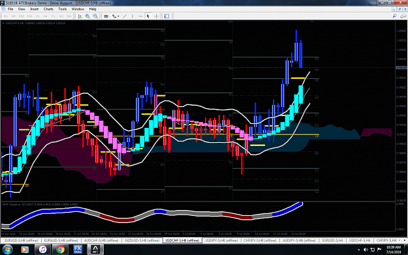
Task: Open the Action Center flag icon
Action: tap(379, 250)
